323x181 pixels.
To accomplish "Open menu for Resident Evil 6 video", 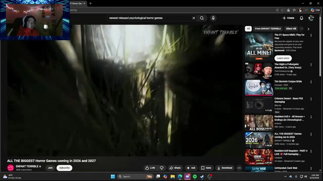I will pyautogui.click(x=311, y=117).
